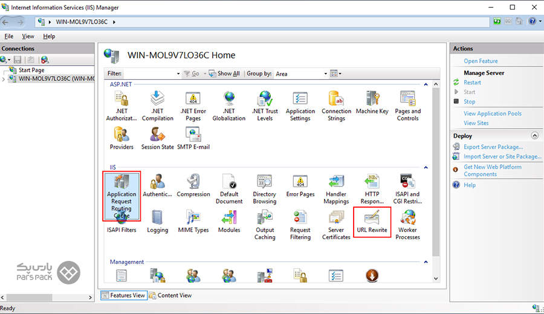Open the Machine Key feature
This screenshot has height=314, width=544.
coord(372,103)
